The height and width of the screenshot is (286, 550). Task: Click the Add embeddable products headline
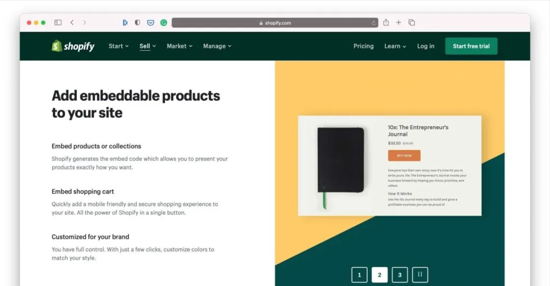coord(136,104)
